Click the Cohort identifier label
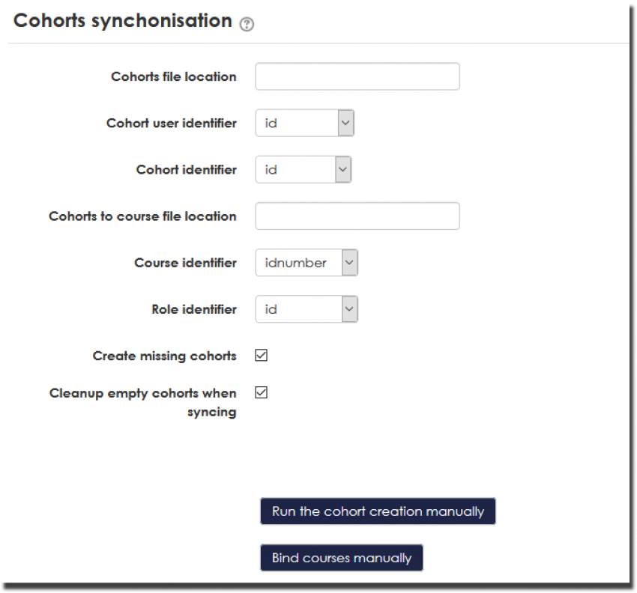 click(x=187, y=170)
